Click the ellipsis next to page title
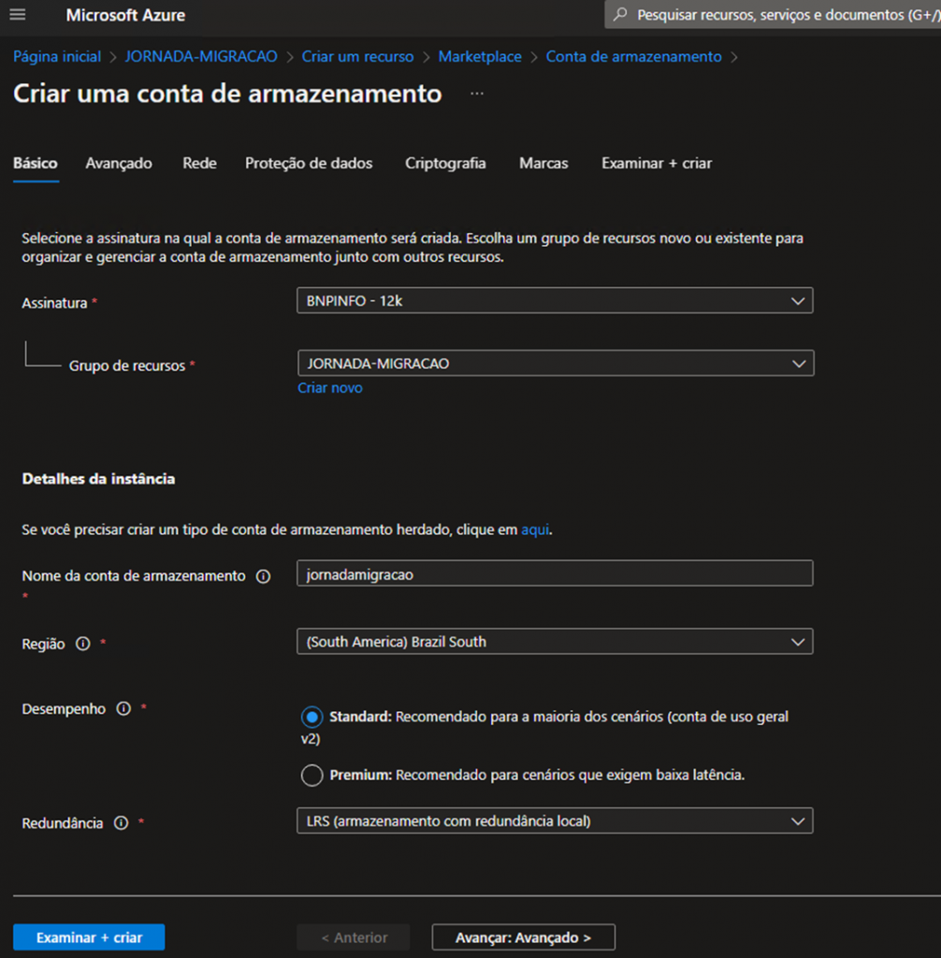The height and width of the screenshot is (958, 941). click(x=477, y=94)
